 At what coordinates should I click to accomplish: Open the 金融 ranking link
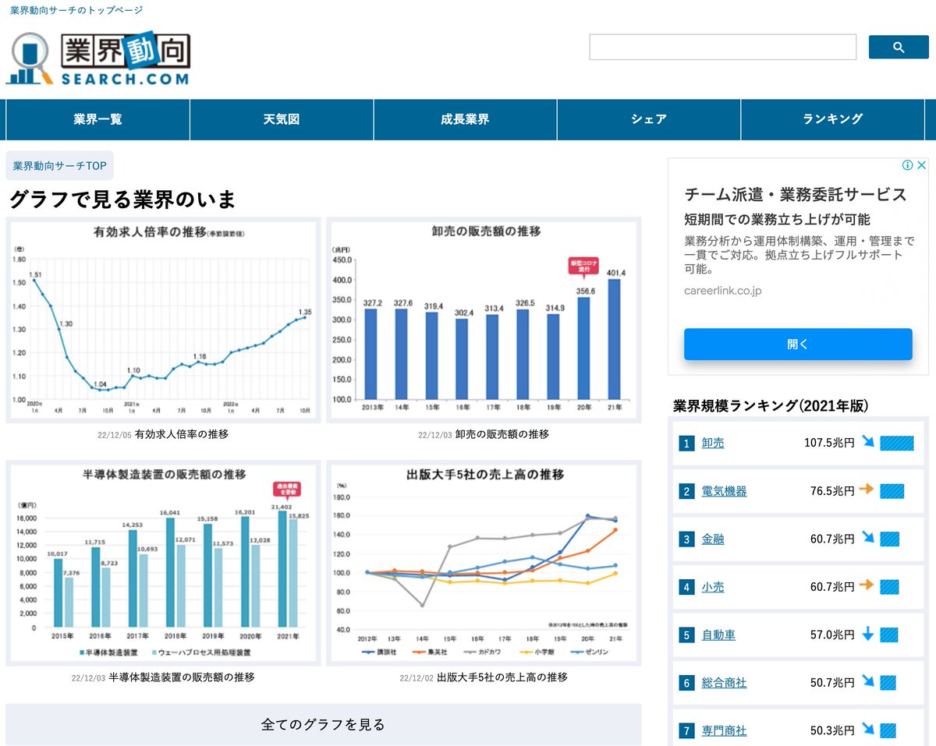click(713, 539)
